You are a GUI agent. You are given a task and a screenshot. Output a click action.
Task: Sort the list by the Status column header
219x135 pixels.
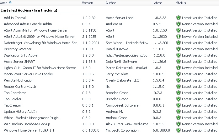click(181, 3)
